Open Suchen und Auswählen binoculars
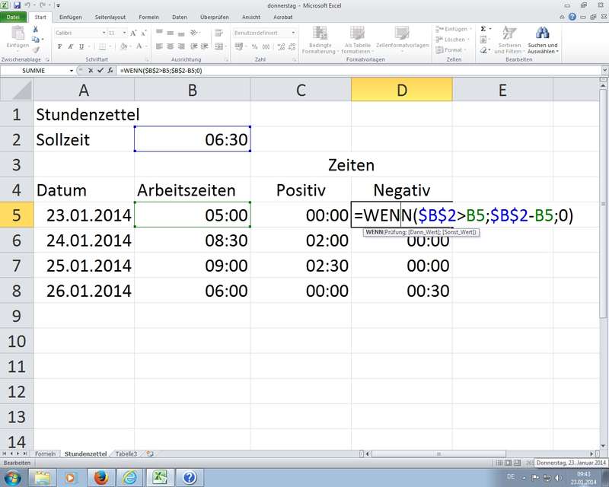Screen dimensions: 609x487 [543, 41]
